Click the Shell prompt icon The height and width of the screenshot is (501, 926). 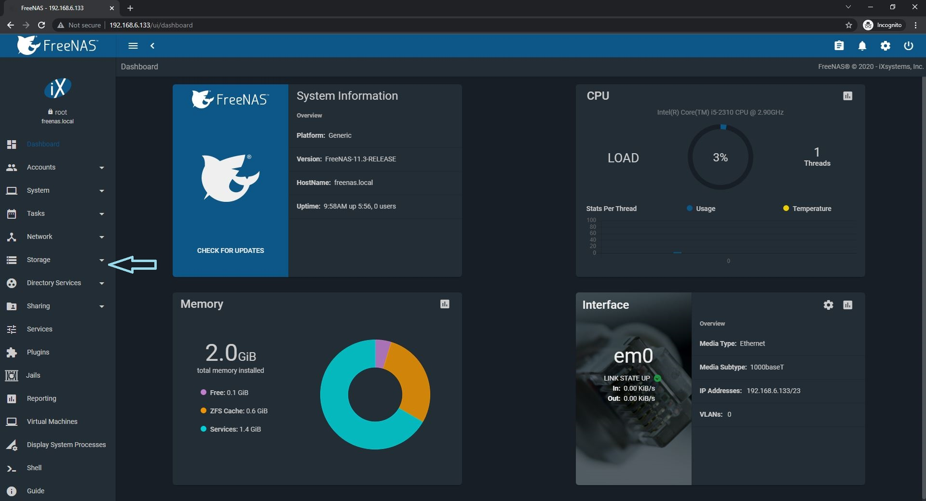click(12, 468)
